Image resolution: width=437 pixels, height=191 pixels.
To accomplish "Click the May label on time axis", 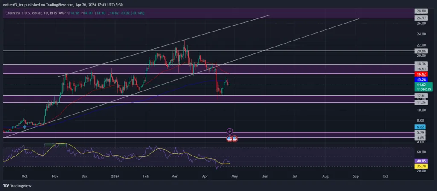I will tap(234, 176).
